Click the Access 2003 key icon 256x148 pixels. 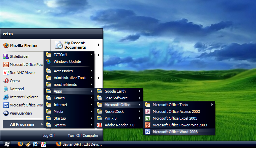[x=148, y=112]
